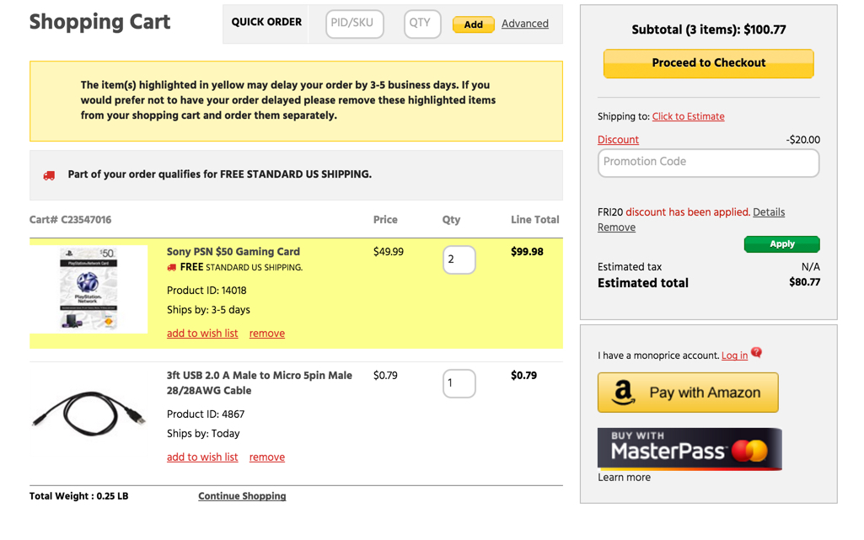Log in to monoprice account
This screenshot has width=864, height=540.
point(734,356)
